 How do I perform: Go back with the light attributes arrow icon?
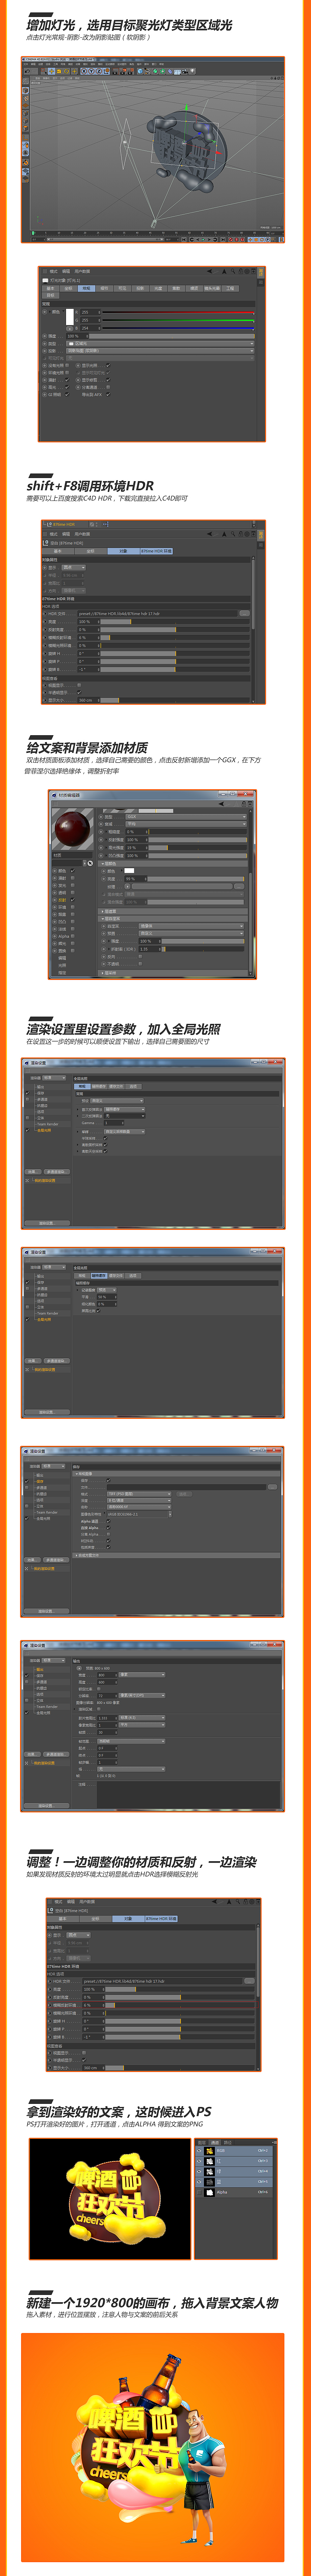(209, 271)
